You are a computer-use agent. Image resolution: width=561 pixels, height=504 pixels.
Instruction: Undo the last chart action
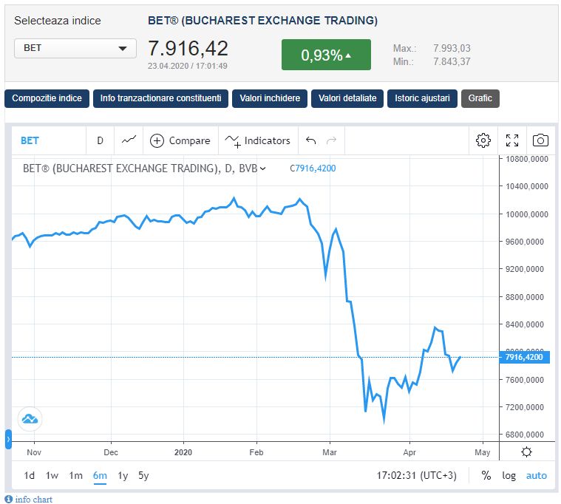pyautogui.click(x=311, y=140)
